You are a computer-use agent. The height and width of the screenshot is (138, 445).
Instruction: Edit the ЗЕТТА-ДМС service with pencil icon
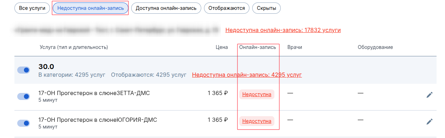[429, 95]
